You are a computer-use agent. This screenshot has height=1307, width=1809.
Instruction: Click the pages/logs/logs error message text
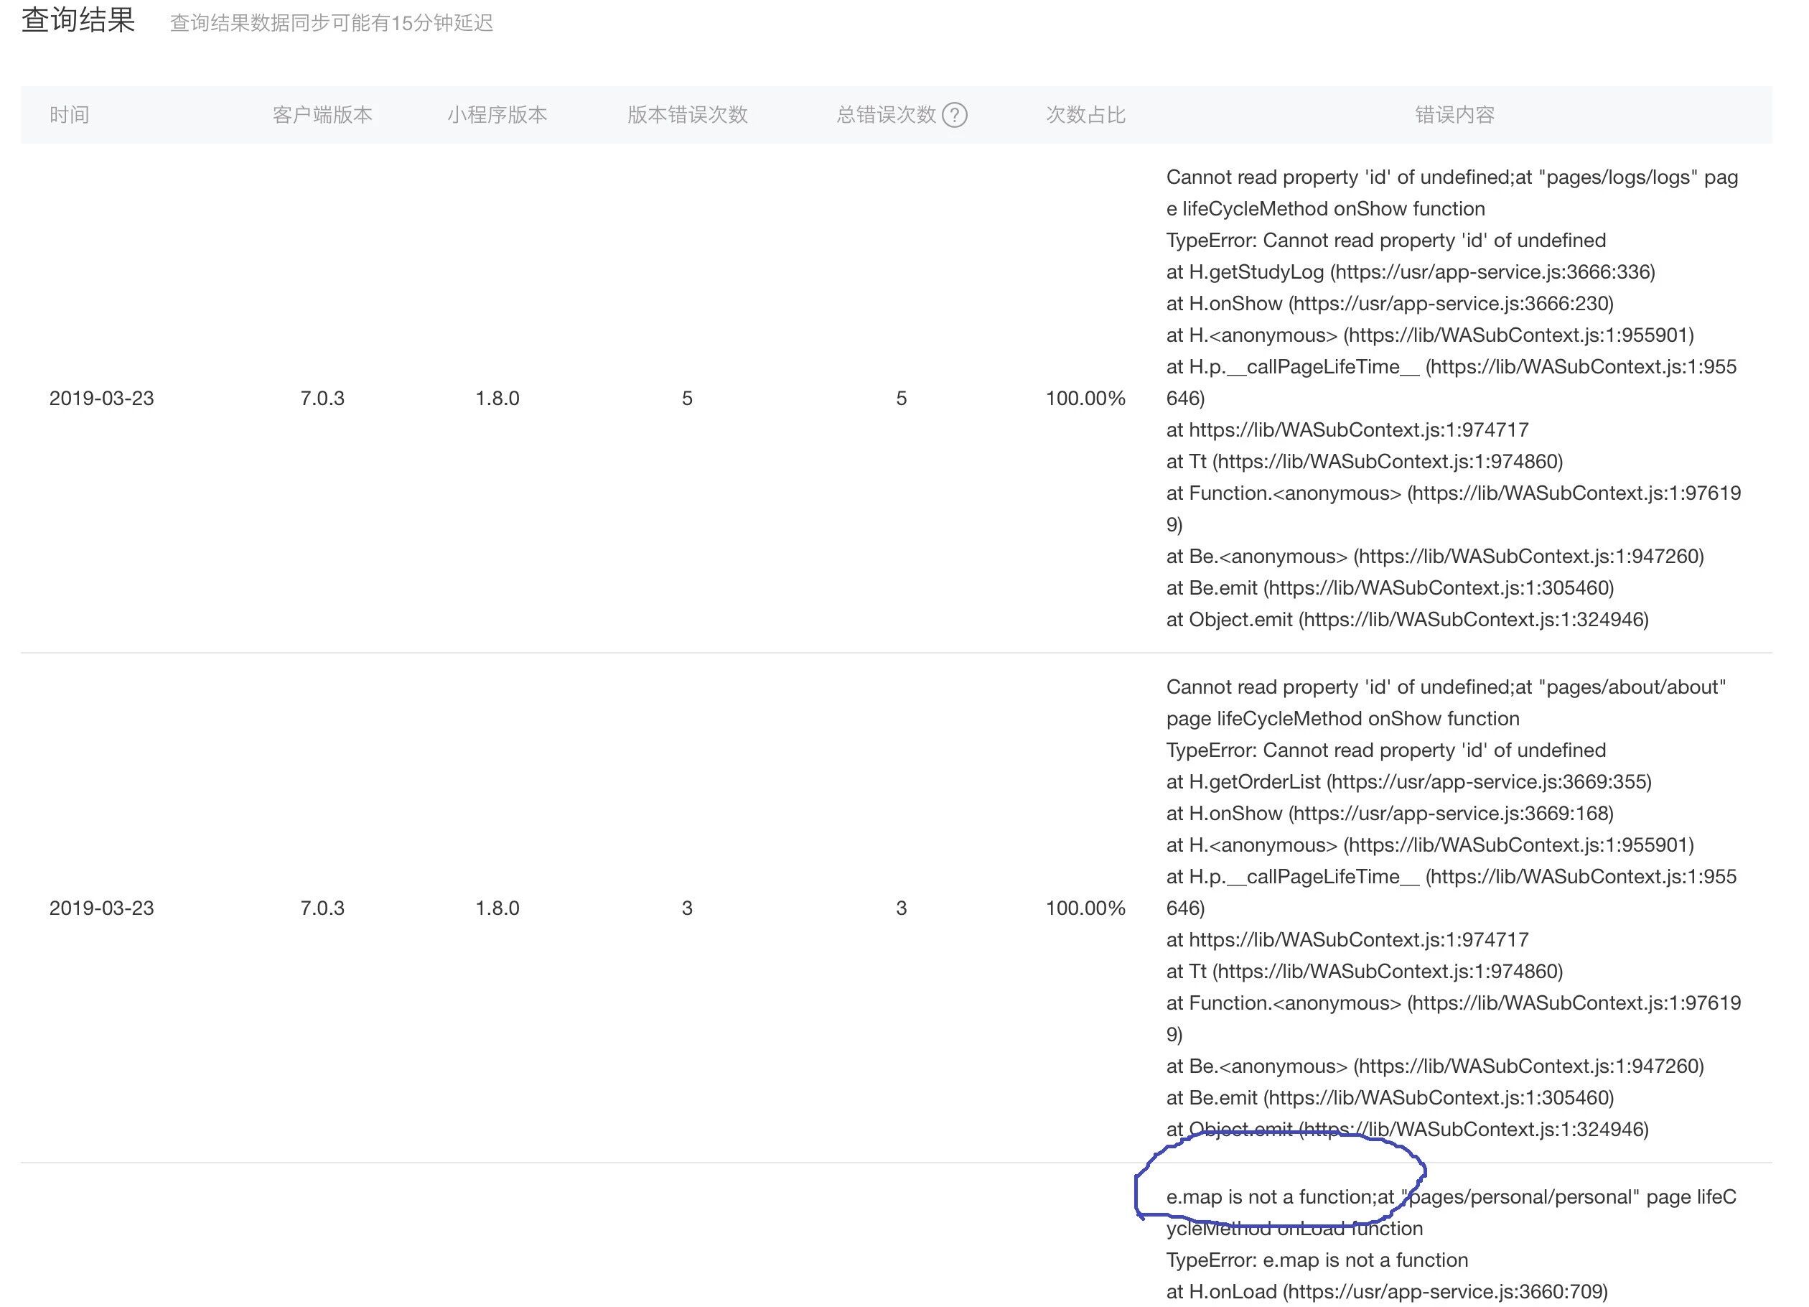(1452, 177)
